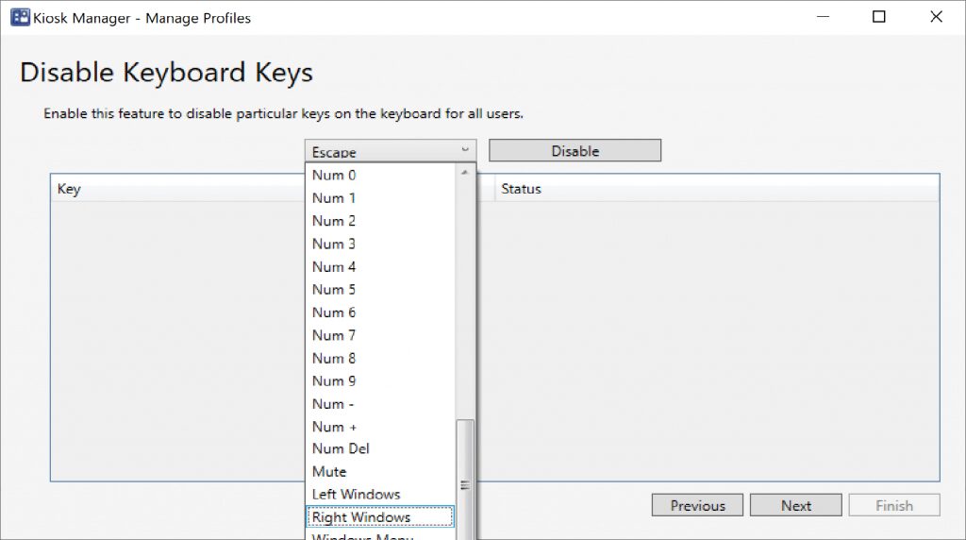The image size is (966, 540).
Task: Choose Num Del from the list
Action: click(x=341, y=449)
